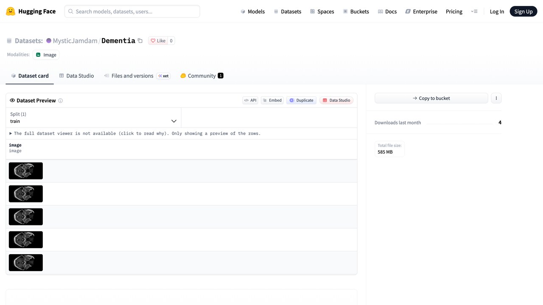The image size is (543, 305).
Task: Open the API button
Action: pos(250,100)
